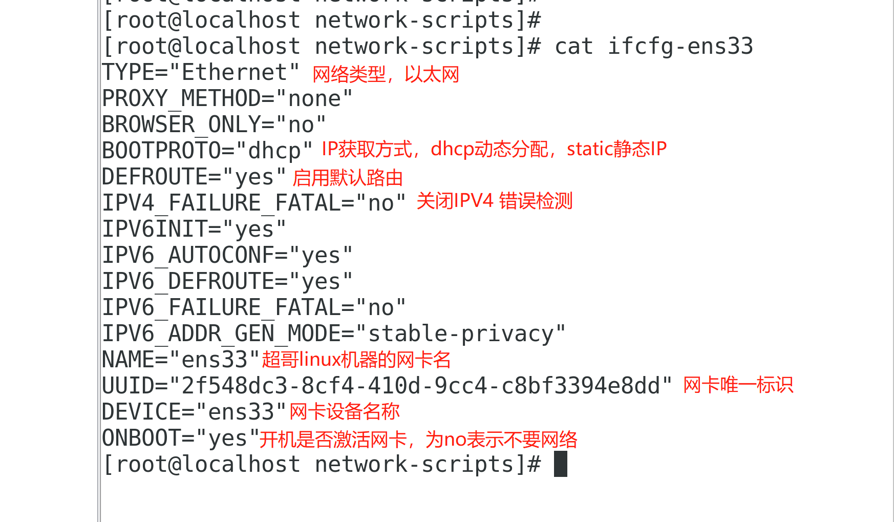This screenshot has height=522, width=894.
Task: Click the red note about dhcp动态分配 and static静态IP
Action: [494, 150]
